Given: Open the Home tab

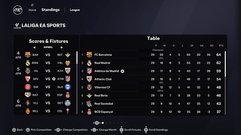Looking at the screenshot, I should coord(32,10).
